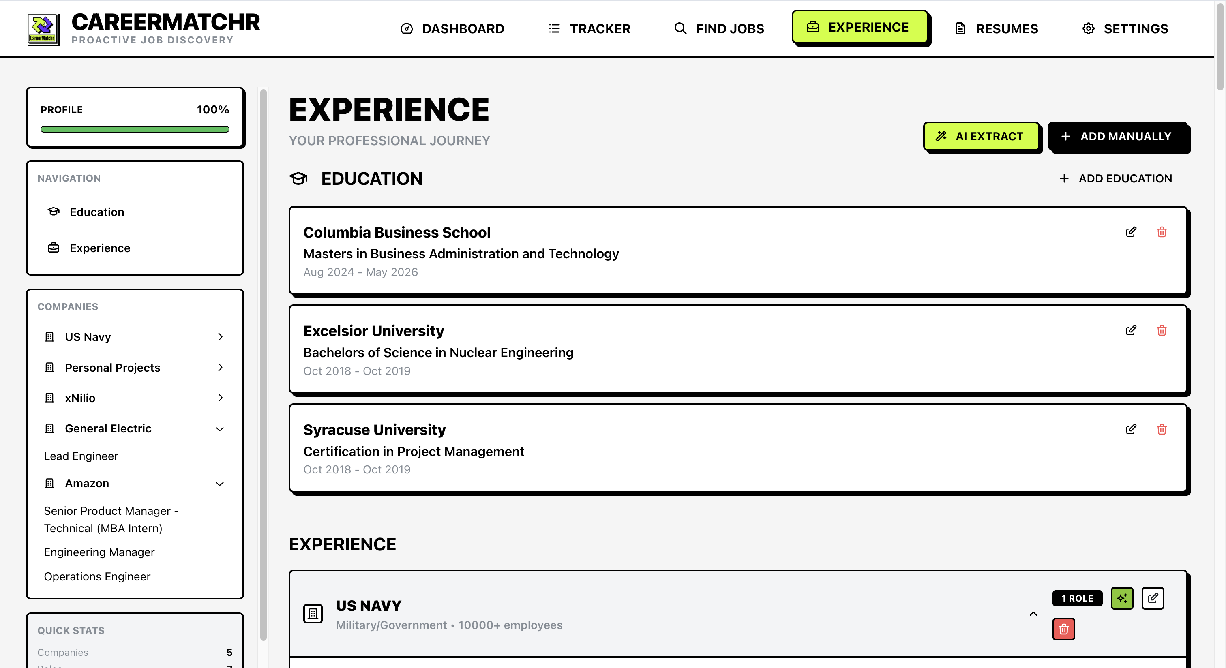
Task: Click the US Navy AI sparkle icon
Action: tap(1122, 598)
